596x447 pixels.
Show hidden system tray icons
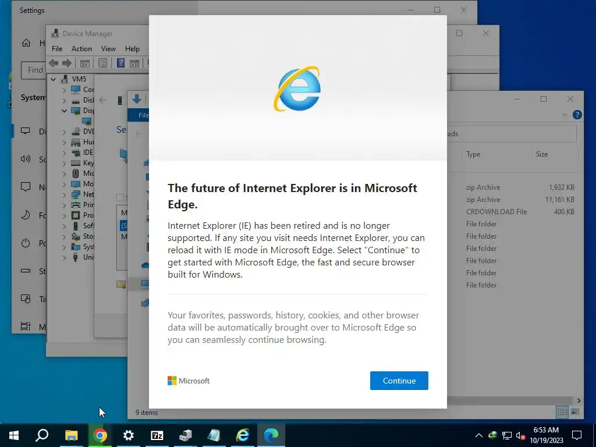(x=479, y=435)
